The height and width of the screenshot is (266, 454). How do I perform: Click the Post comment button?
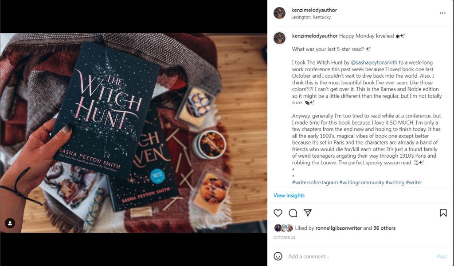tap(442, 256)
